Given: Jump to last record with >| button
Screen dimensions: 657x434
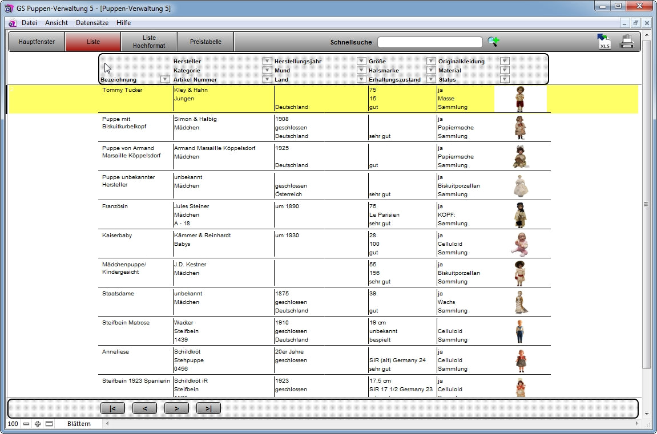Looking at the screenshot, I should click(x=208, y=408).
